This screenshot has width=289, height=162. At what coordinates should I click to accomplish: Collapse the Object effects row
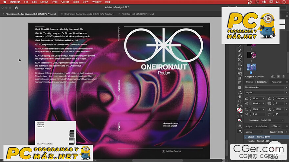click(x=246, y=137)
